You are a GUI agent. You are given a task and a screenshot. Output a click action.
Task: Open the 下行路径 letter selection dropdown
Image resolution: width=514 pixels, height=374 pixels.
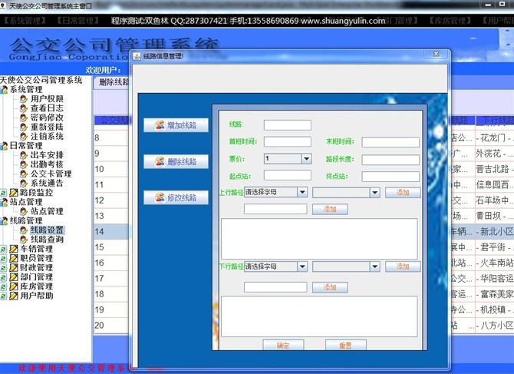pyautogui.click(x=302, y=266)
